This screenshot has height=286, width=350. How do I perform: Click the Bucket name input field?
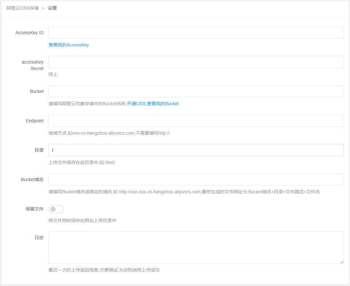coord(196,91)
